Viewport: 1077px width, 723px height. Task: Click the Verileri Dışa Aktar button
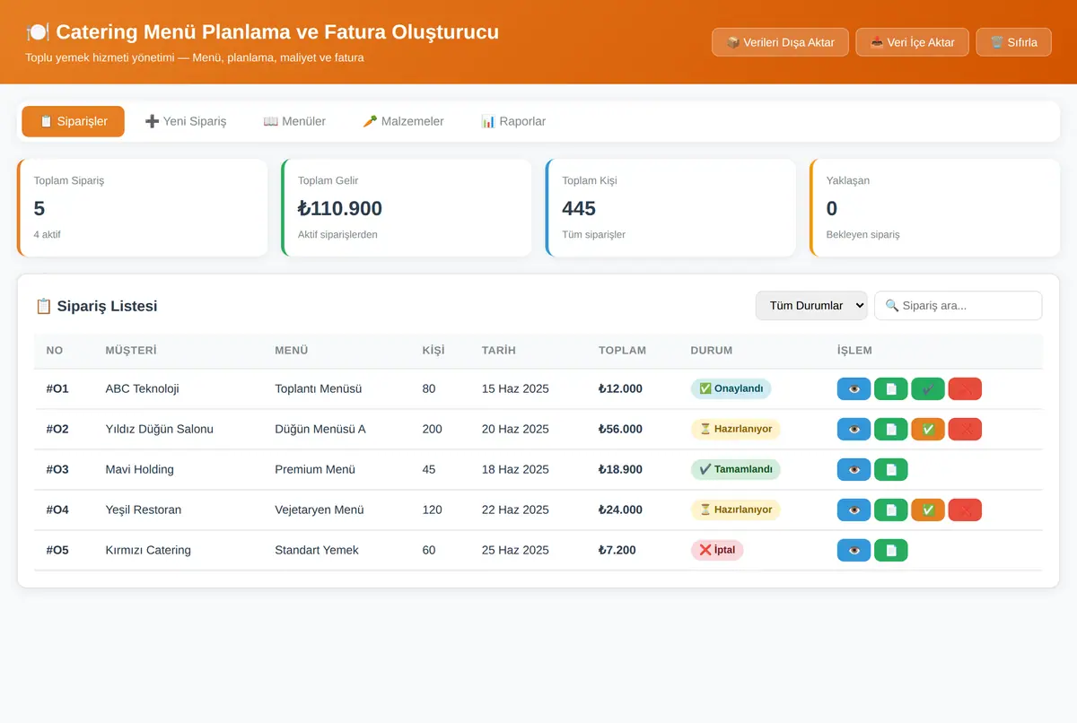(780, 42)
